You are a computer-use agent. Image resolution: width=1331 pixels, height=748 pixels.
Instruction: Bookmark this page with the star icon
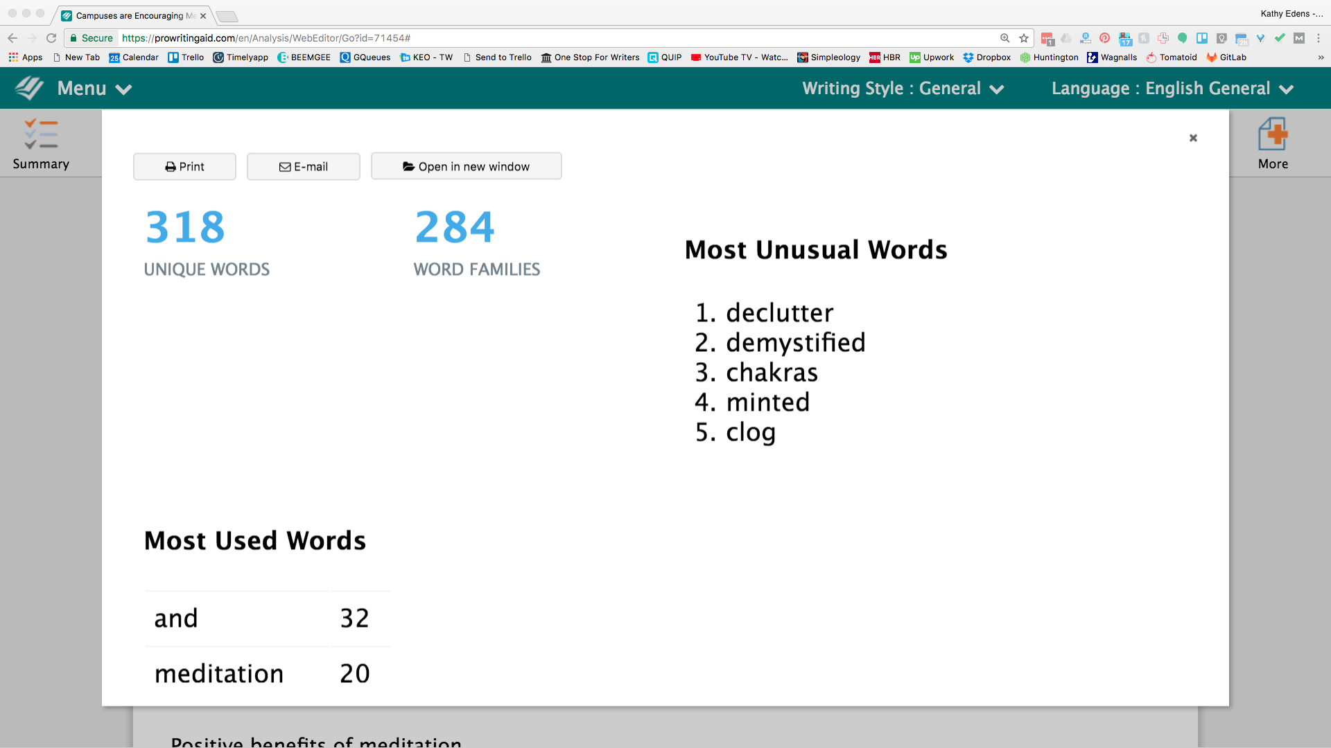[x=1024, y=38]
